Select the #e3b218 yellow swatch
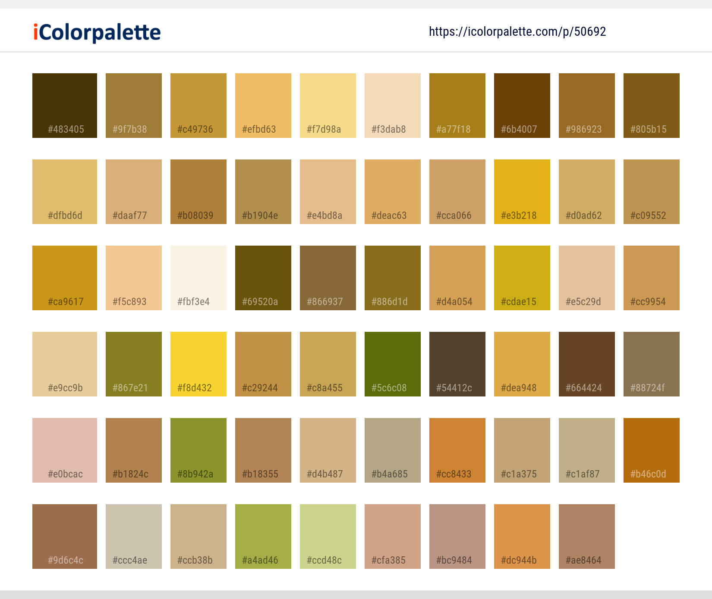 coord(522,191)
